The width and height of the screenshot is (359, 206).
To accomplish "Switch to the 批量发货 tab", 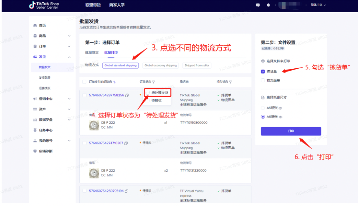I will pos(92,52).
